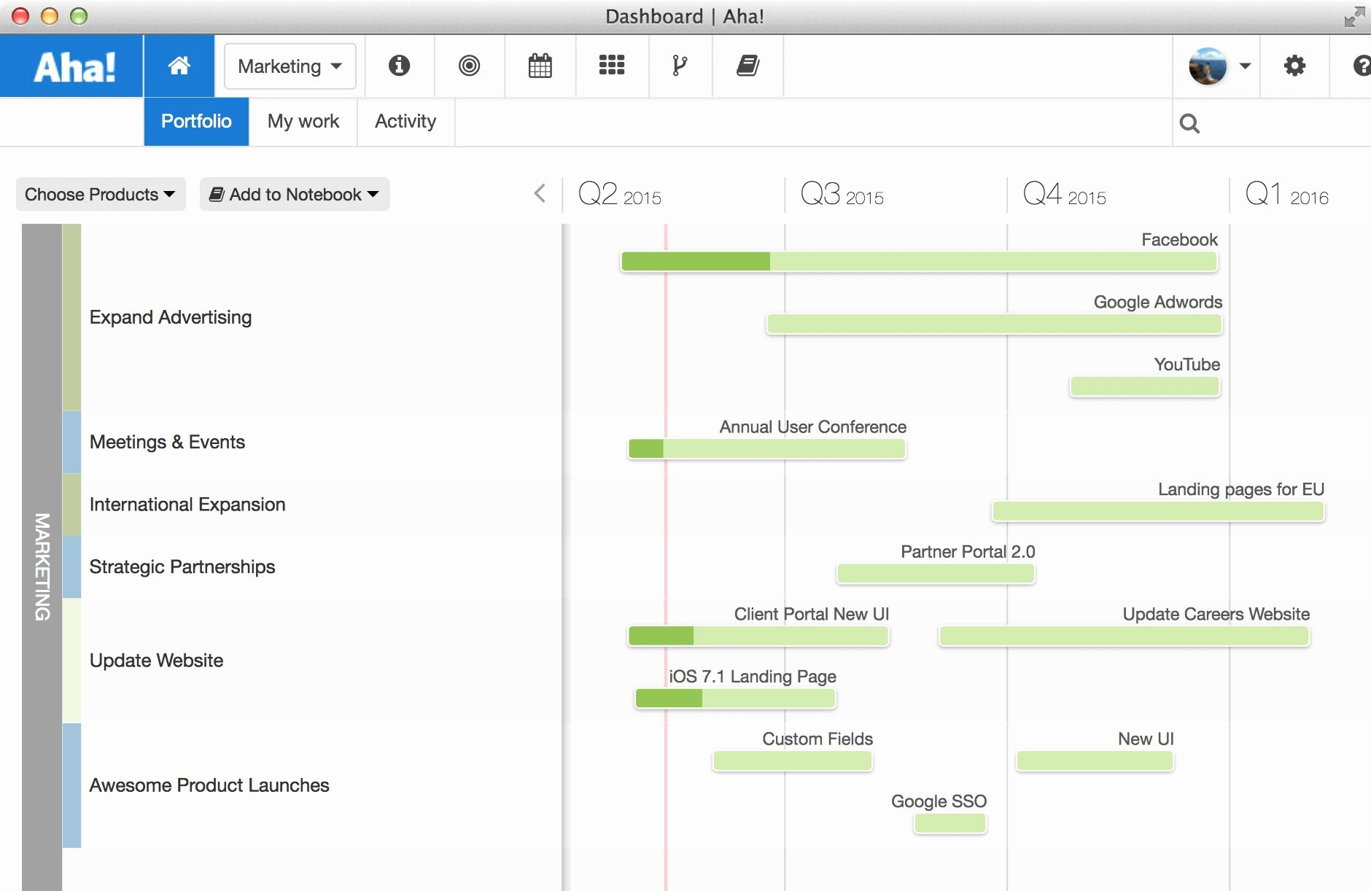Click the grid features icon
This screenshot has width=1371, height=891.
(611, 66)
